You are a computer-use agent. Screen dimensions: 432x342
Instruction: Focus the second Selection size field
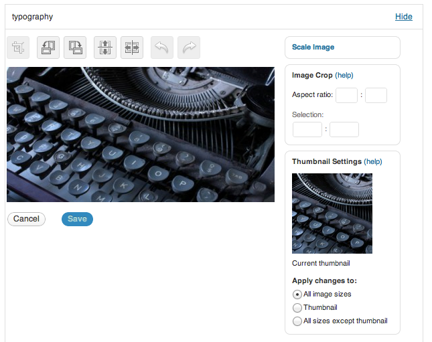(344, 129)
